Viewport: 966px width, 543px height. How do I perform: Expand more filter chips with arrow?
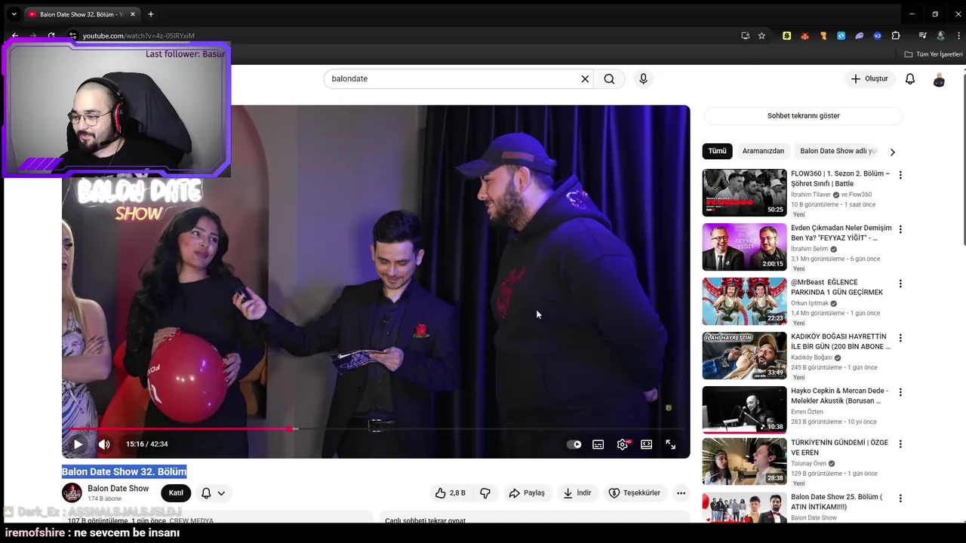pos(892,152)
